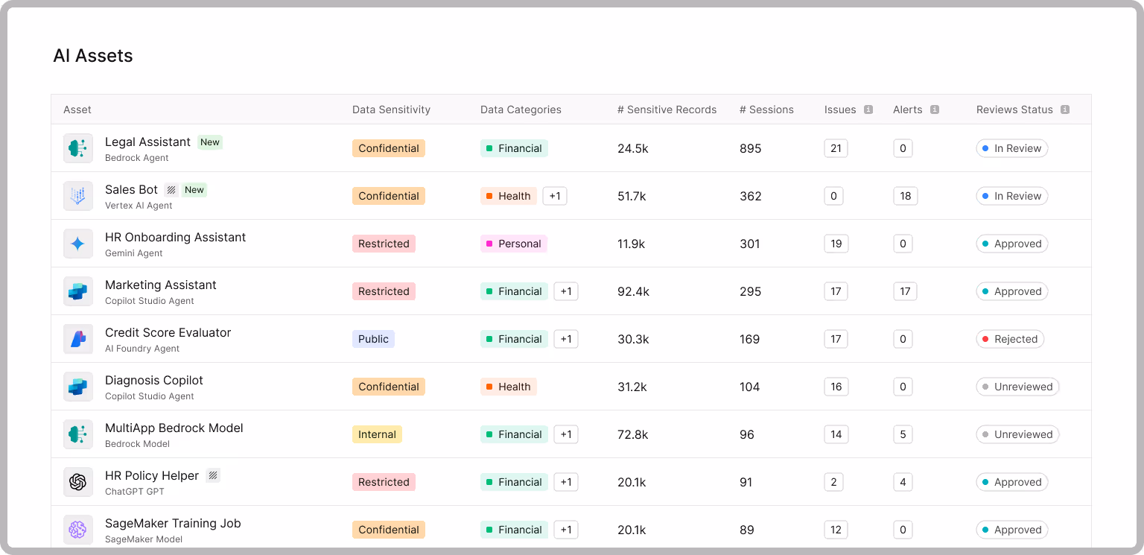The image size is (1144, 555).
Task: Click the striped badge icon beside Sales Bot
Action: pyautogui.click(x=171, y=190)
